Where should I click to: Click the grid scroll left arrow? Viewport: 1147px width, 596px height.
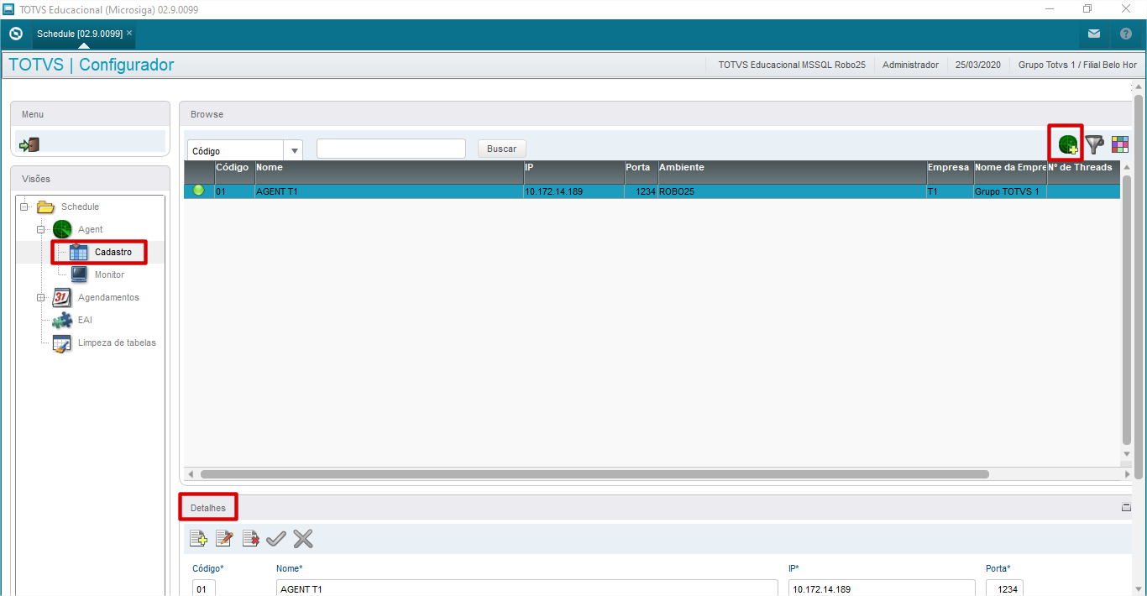[x=191, y=474]
